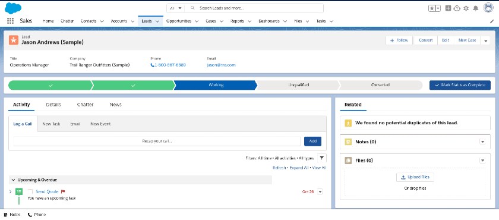The image size is (499, 220).
Task: Click the Search Leads and more field
Action: coord(254,8)
